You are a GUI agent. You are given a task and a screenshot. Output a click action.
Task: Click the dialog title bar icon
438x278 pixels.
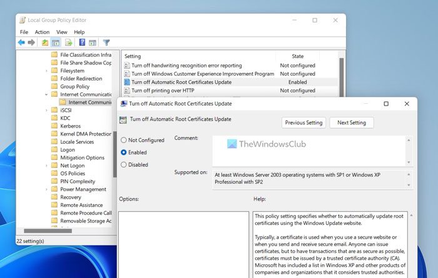point(123,104)
